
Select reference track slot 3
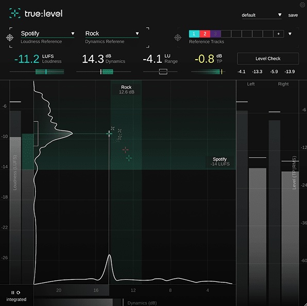tap(215, 34)
